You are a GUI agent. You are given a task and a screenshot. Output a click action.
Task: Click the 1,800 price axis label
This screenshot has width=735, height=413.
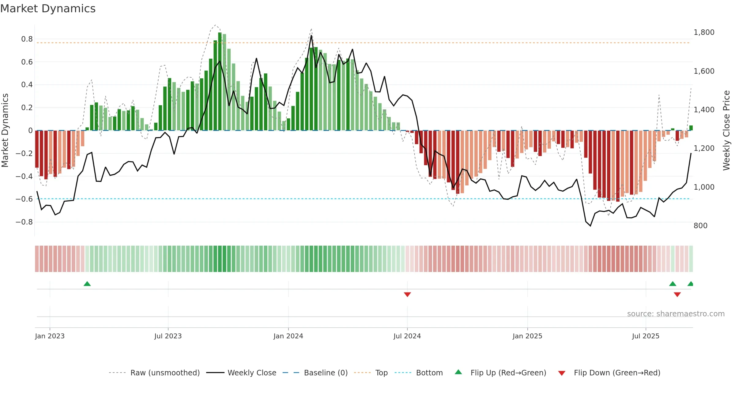click(704, 32)
